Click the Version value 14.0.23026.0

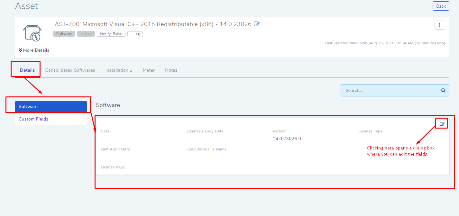(x=287, y=139)
